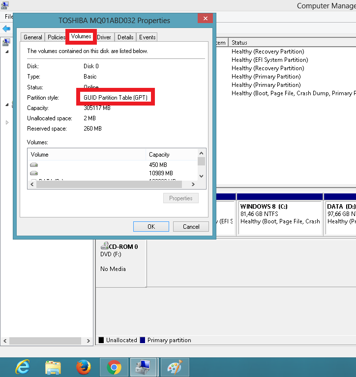Screen dimensions: 356x377
Task: Click the No Media text
Action: coord(113,269)
